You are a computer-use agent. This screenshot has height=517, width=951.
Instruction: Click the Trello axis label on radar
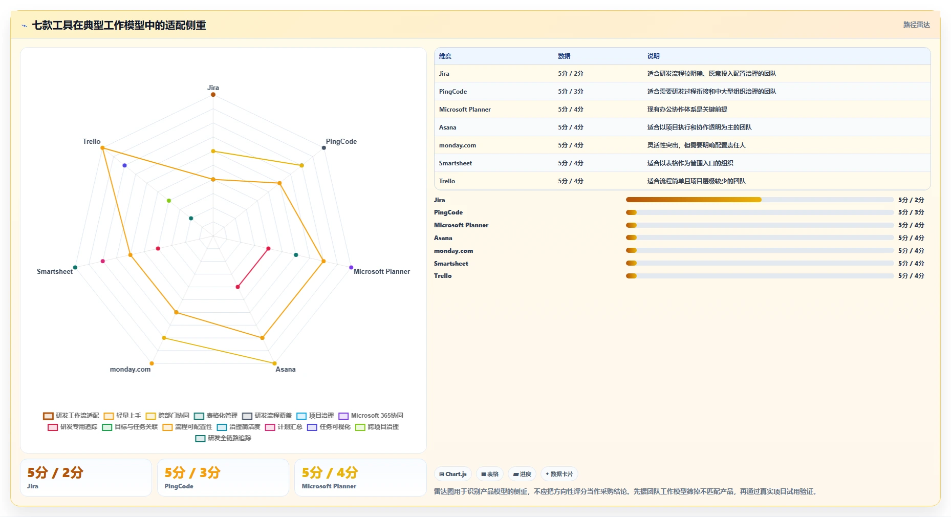click(x=92, y=141)
